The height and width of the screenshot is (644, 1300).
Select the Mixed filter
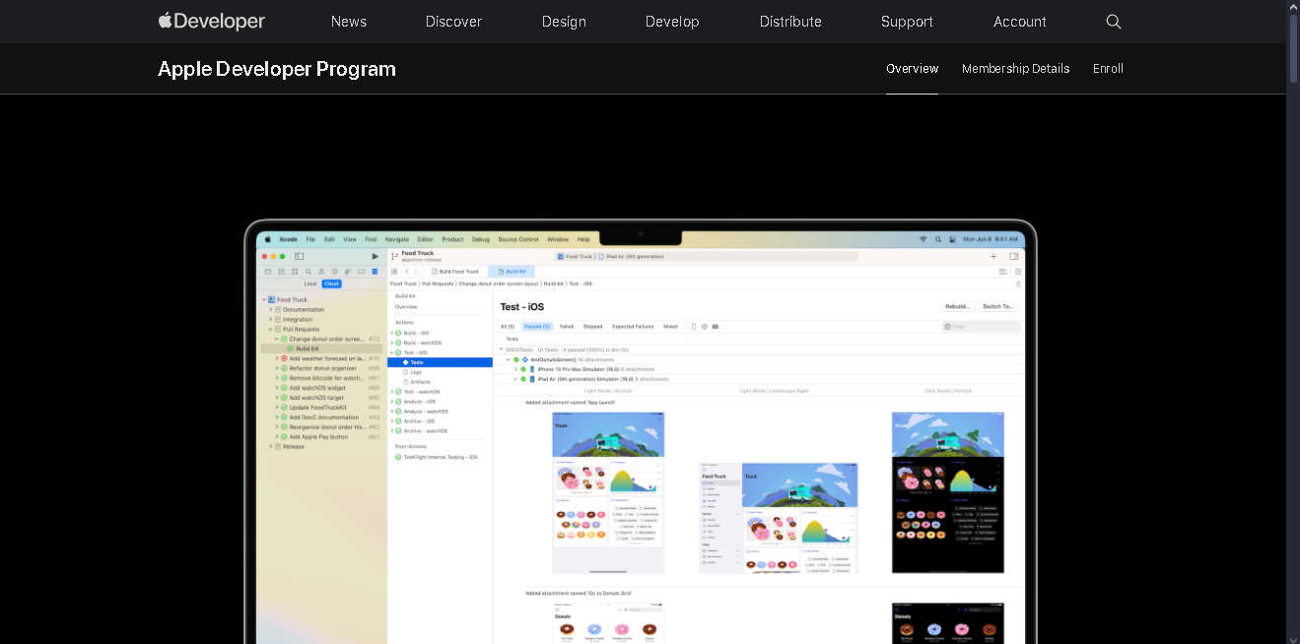click(x=670, y=326)
